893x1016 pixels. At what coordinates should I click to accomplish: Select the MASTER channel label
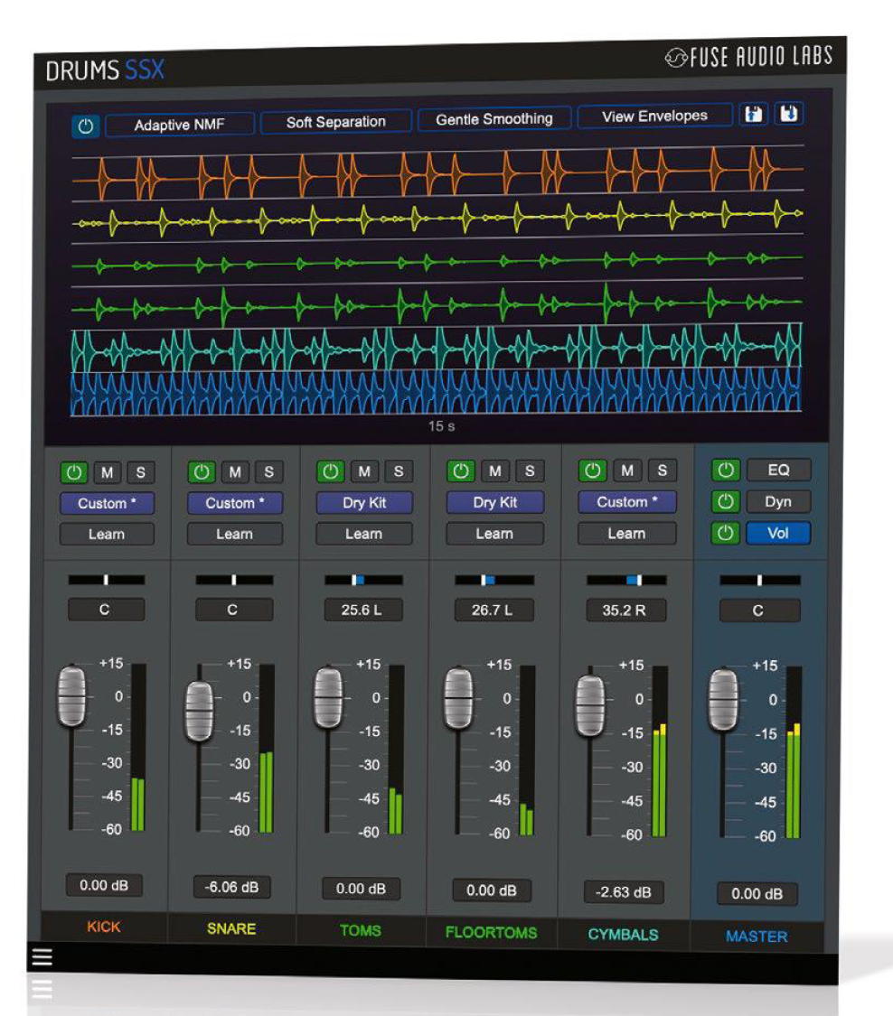click(x=757, y=937)
